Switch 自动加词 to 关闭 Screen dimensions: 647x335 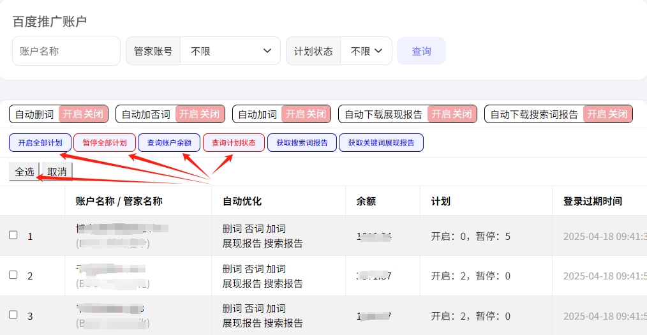tap(316, 114)
